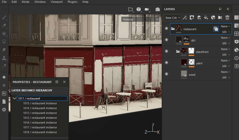Select 1013 / restaurant instance row
This screenshot has height=140, width=239.
(40, 113)
